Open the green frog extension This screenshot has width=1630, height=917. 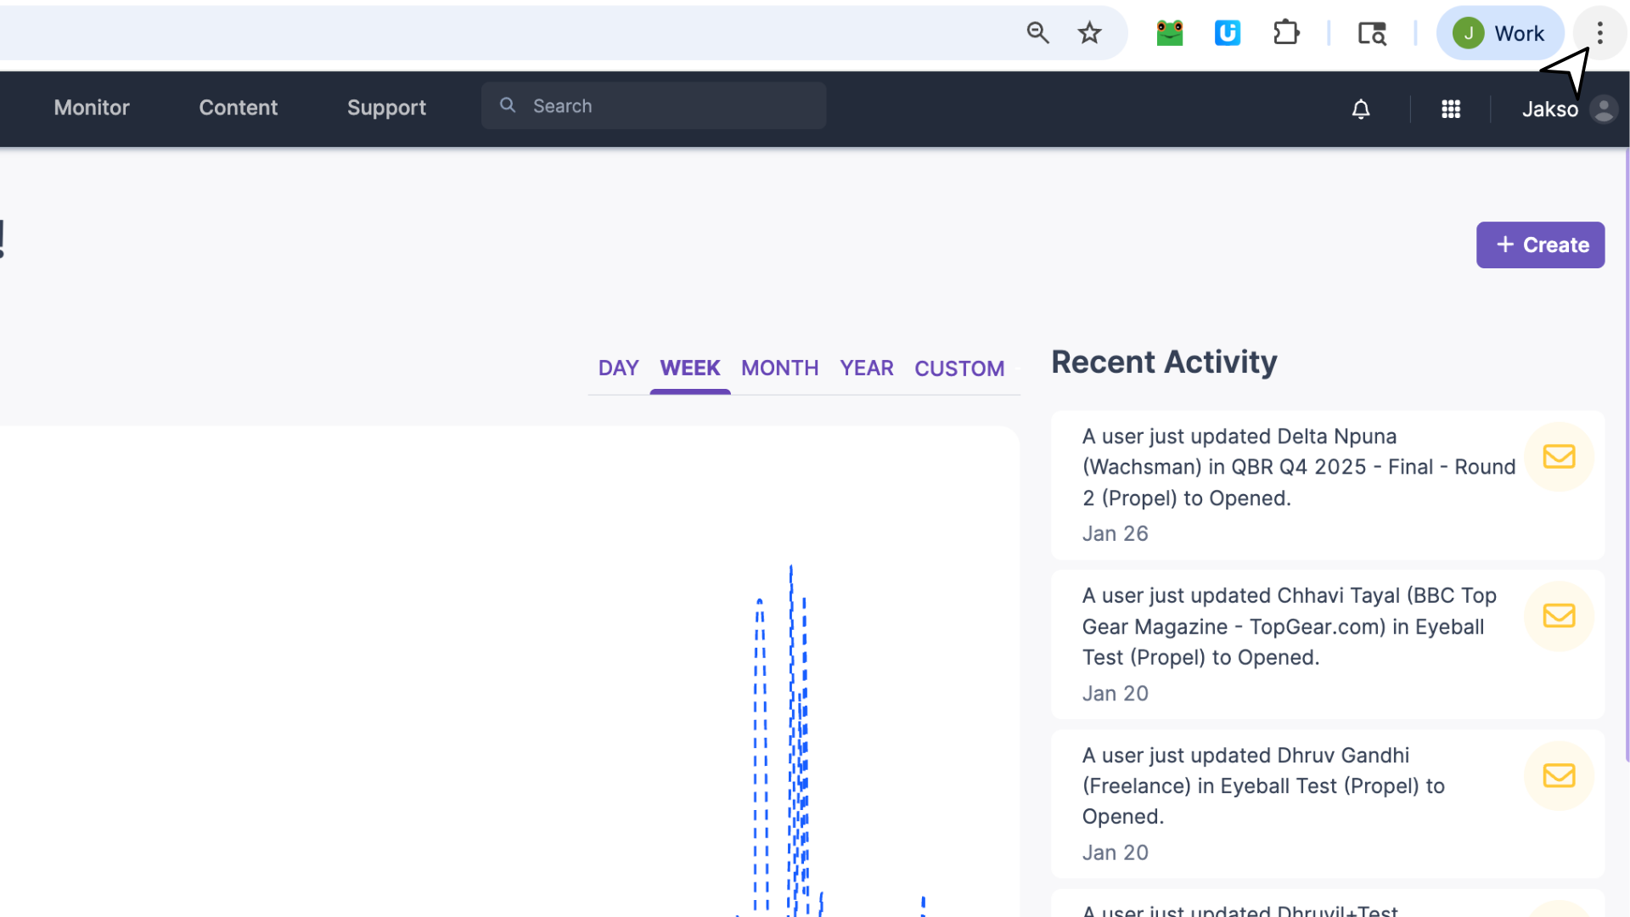(x=1169, y=33)
